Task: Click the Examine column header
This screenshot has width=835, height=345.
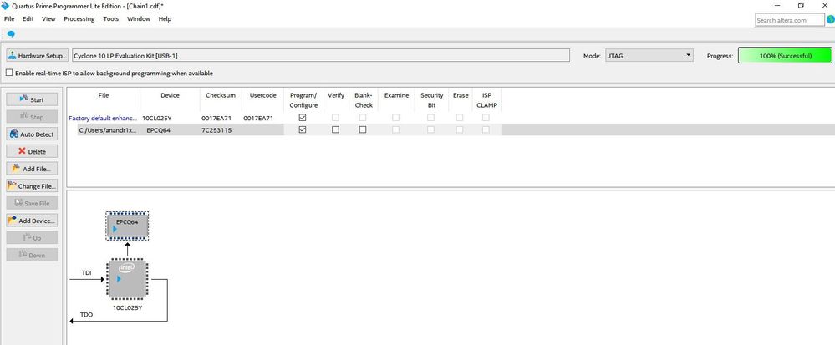Action: pos(396,95)
